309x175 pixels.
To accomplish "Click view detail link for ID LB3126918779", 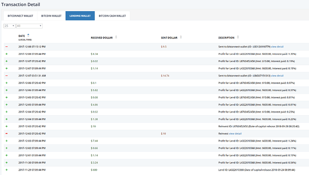I will point(277,47).
